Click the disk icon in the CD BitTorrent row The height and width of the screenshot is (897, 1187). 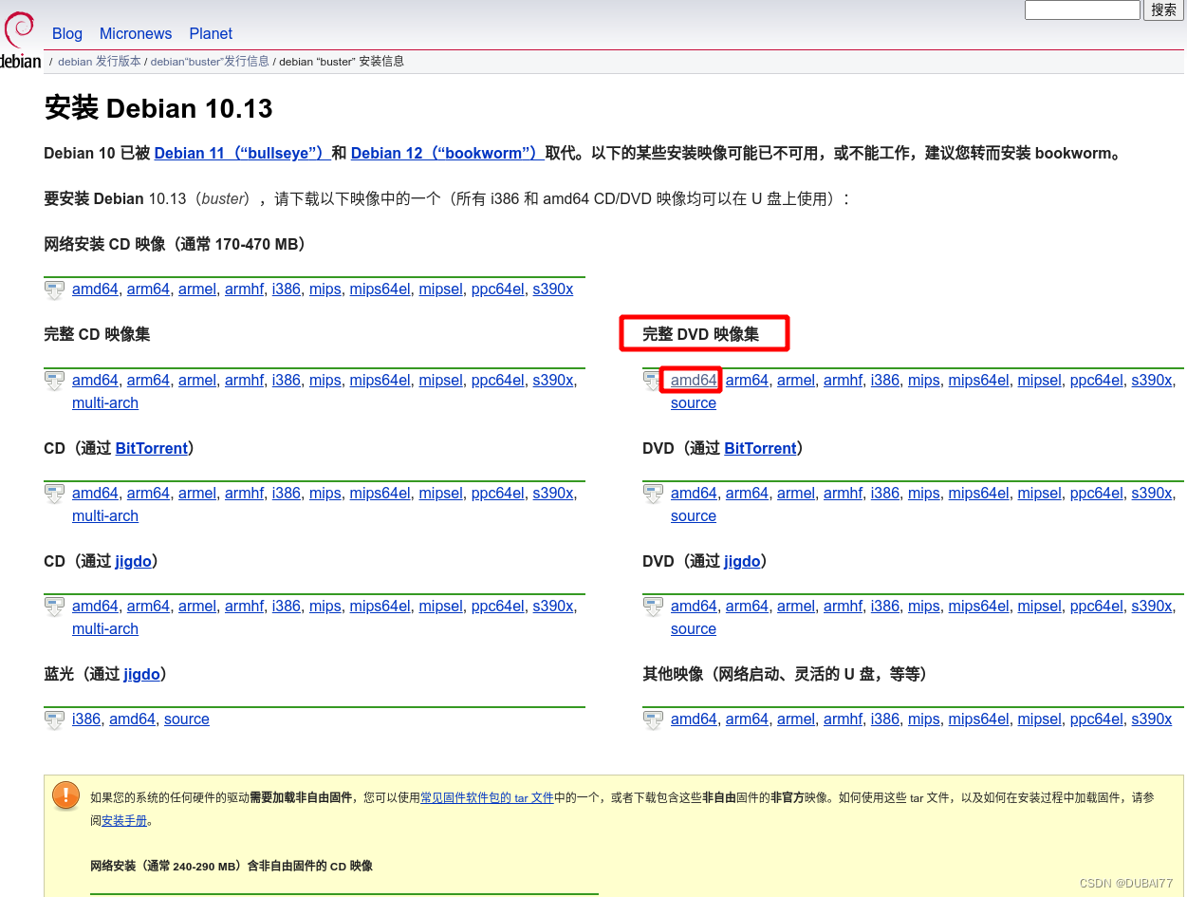pyautogui.click(x=54, y=494)
